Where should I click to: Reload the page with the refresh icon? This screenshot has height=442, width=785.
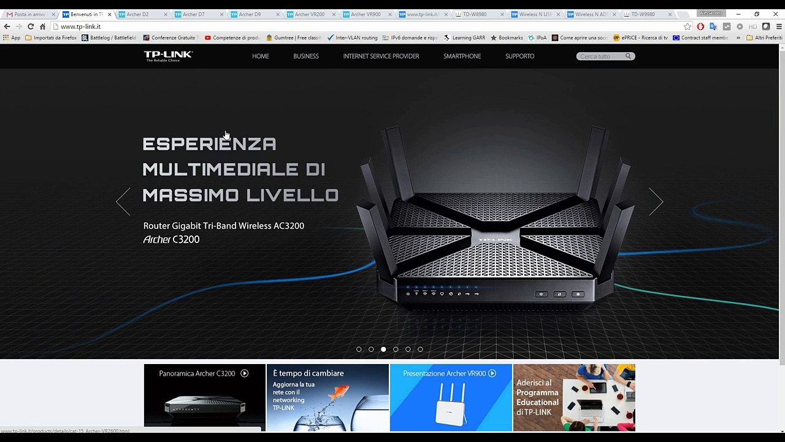click(x=31, y=26)
